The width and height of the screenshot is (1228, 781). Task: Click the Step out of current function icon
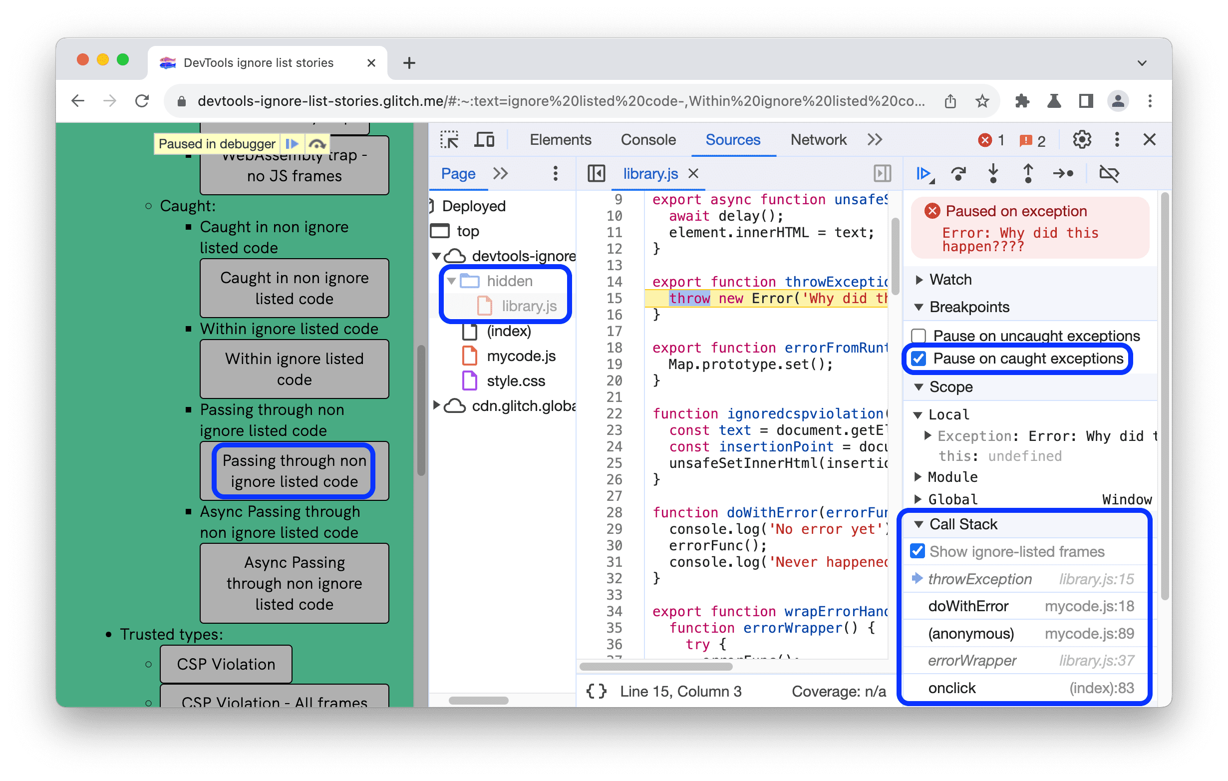click(1028, 174)
